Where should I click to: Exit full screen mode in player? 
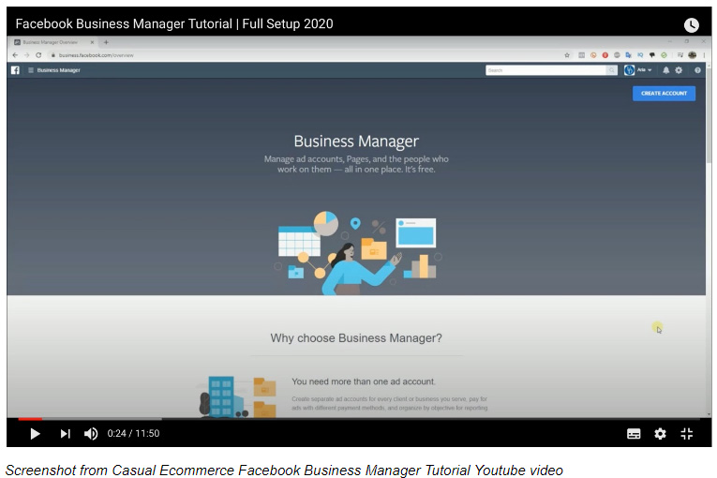coord(686,434)
